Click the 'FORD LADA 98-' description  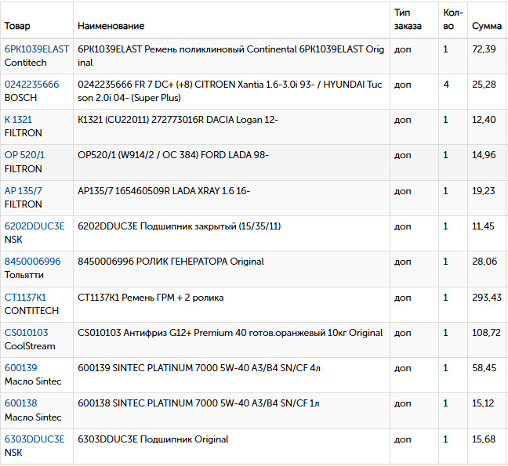[x=173, y=155]
